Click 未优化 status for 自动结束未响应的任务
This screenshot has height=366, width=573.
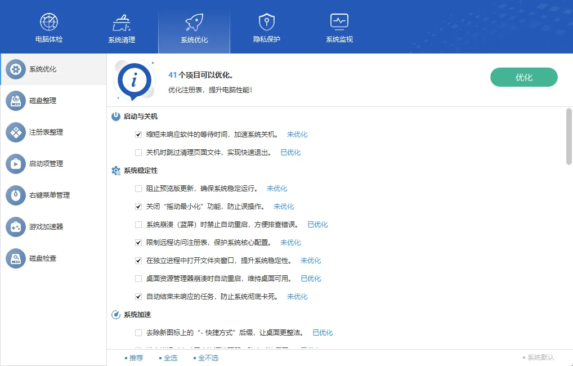coord(297,297)
